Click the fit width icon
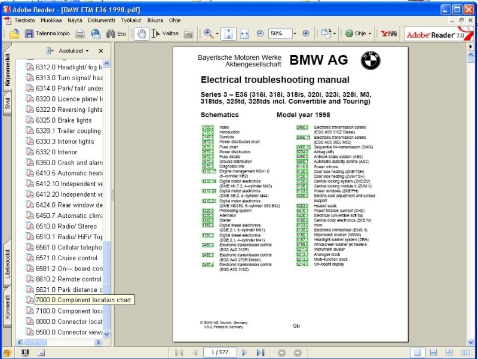478x359 pixels. 244,34
